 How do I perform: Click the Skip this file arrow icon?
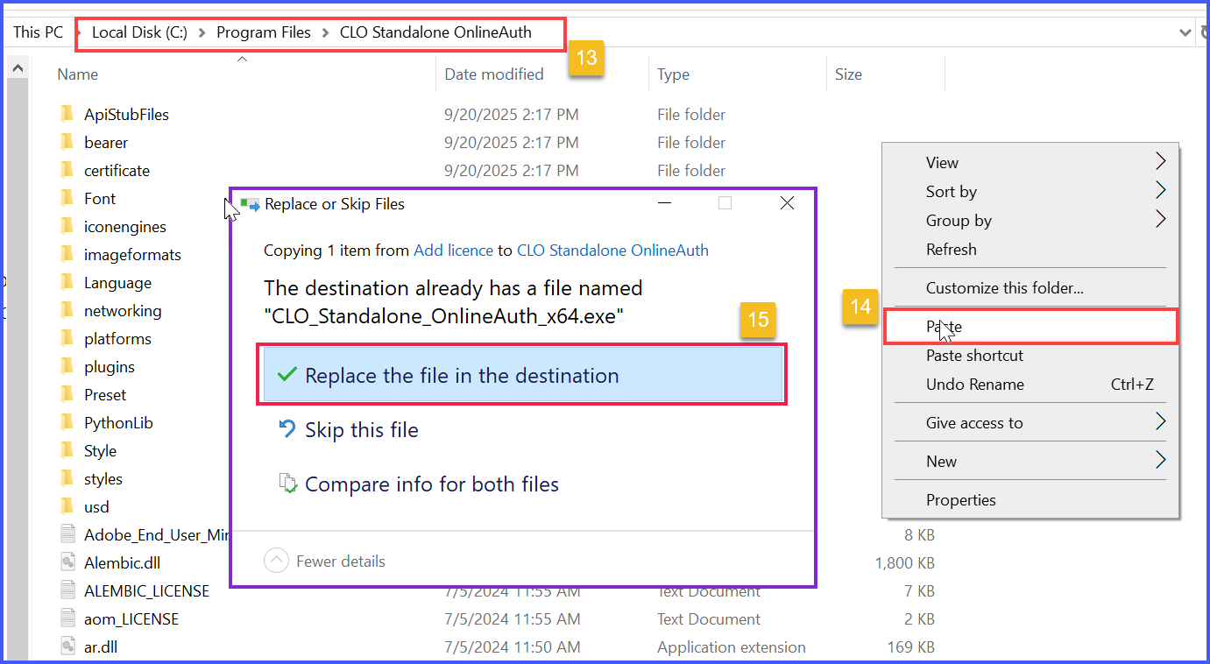[287, 429]
